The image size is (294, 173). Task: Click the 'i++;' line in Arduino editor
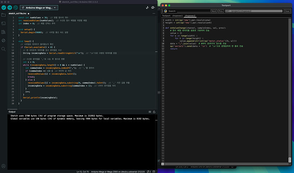coord(28,92)
